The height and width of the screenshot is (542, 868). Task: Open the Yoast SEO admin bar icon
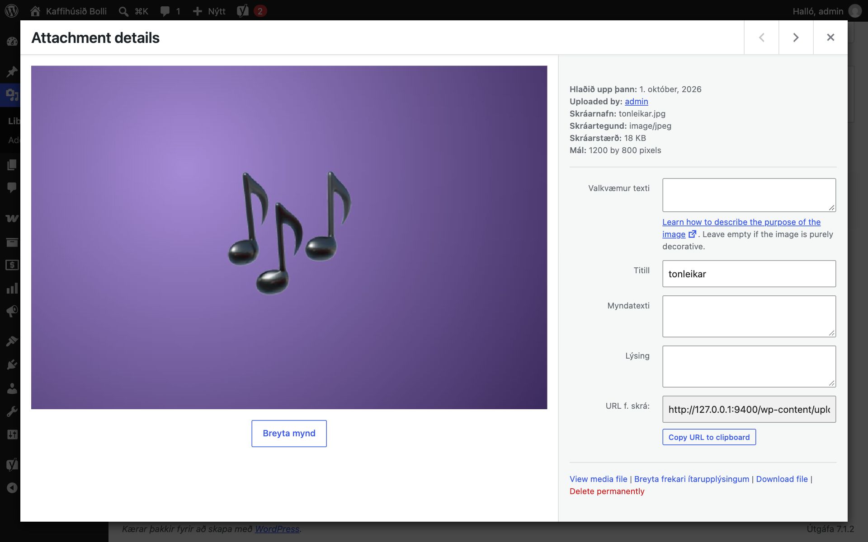pyautogui.click(x=251, y=11)
